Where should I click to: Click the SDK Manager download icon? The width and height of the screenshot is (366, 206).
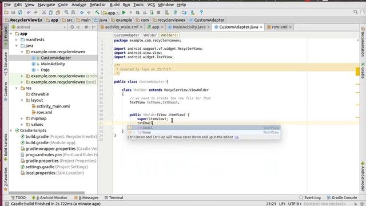[192, 13]
